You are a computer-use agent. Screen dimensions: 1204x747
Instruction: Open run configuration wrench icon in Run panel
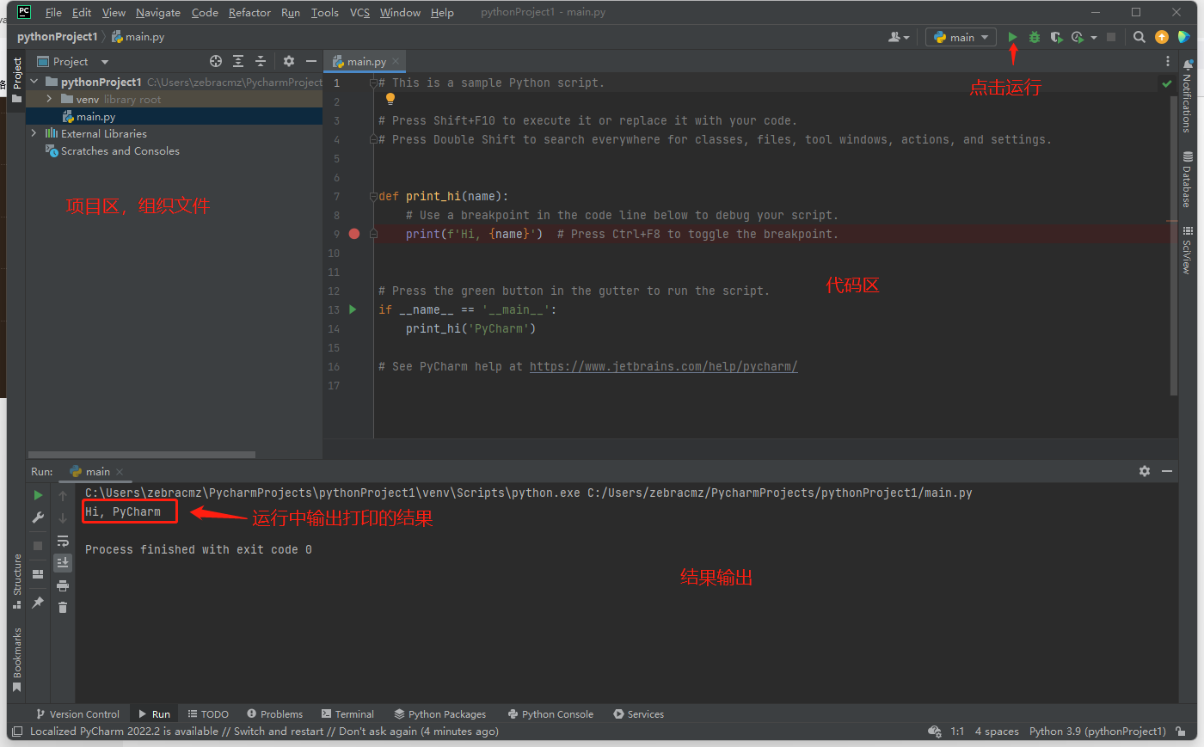[x=38, y=517]
